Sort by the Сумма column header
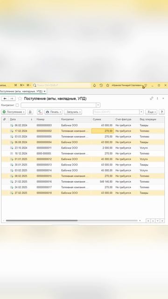This screenshot has width=168, height=299. click(x=103, y=120)
